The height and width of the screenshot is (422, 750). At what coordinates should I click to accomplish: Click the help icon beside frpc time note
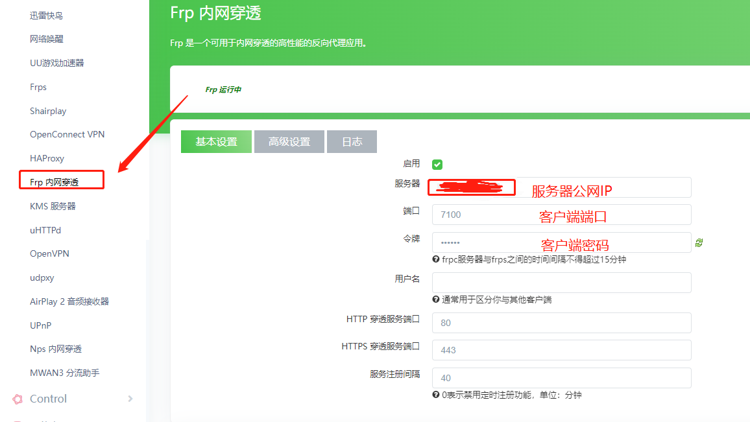[x=436, y=259]
